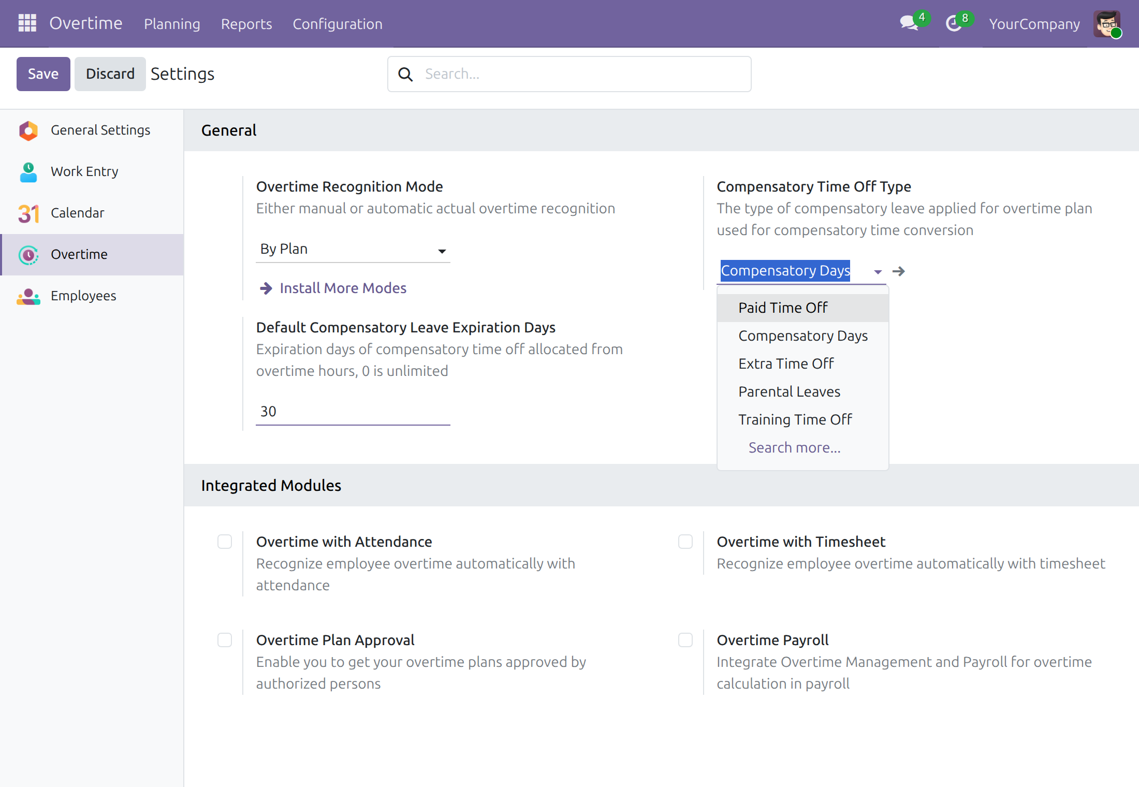Open the apps grid menu icon
This screenshot has width=1139, height=787.
point(27,23)
